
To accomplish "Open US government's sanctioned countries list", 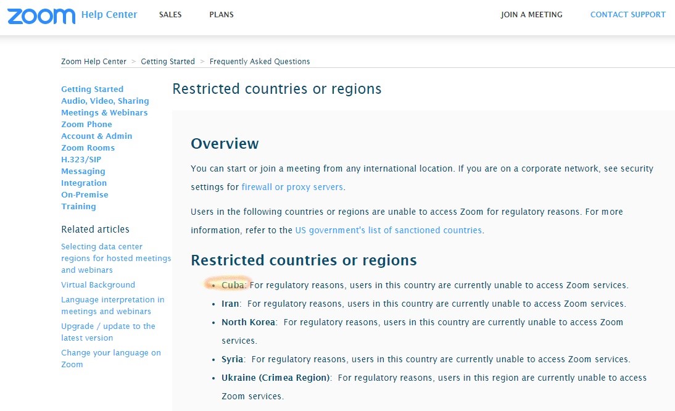I will tap(388, 230).
